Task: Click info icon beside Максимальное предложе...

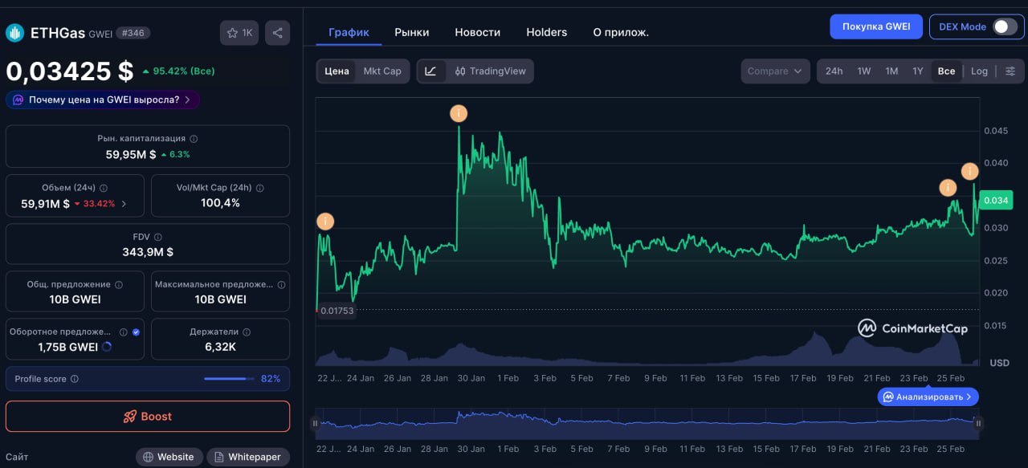Action: 281,284
